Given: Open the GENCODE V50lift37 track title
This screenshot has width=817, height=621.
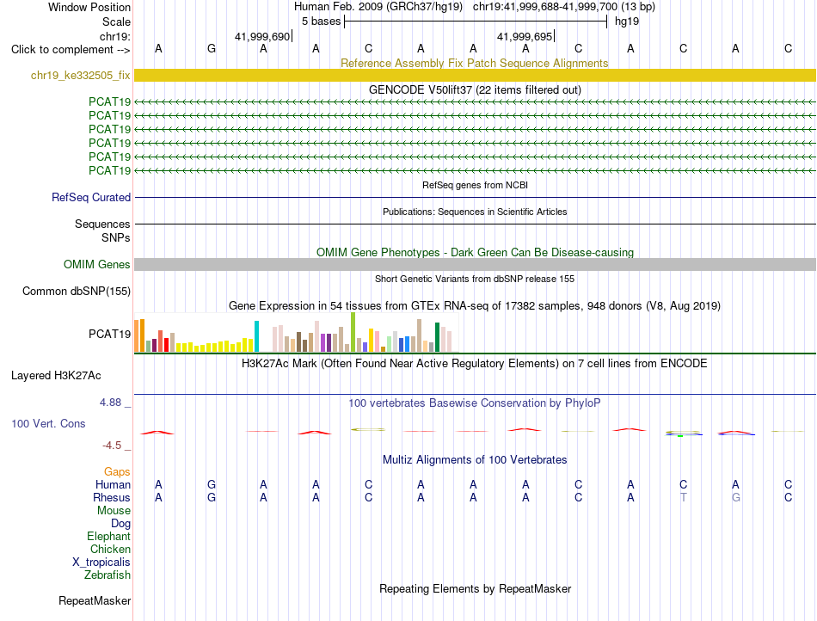Looking at the screenshot, I should tap(475, 89).
